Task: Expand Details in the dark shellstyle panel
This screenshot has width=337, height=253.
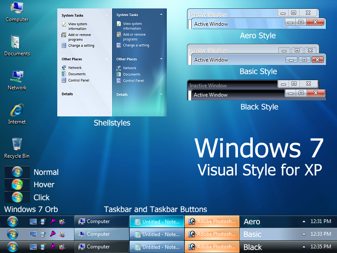Action: coord(161,94)
